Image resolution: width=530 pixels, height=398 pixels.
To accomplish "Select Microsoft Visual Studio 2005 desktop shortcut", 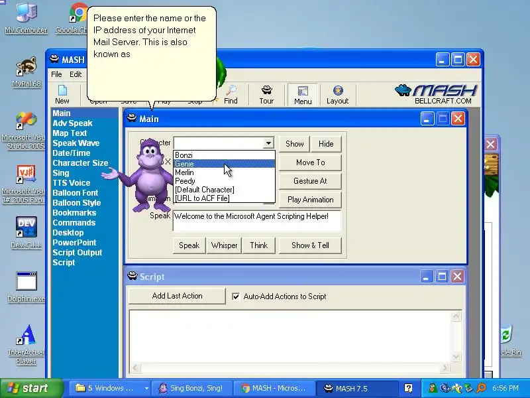I will tap(24, 131).
